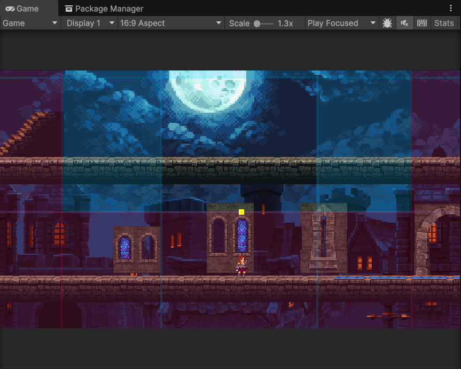Open the Game view type dropdown
This screenshot has height=369, width=461.
(30, 23)
